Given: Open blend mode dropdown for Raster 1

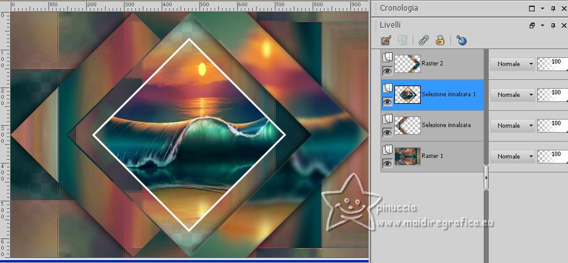Looking at the screenshot, I should [x=512, y=156].
